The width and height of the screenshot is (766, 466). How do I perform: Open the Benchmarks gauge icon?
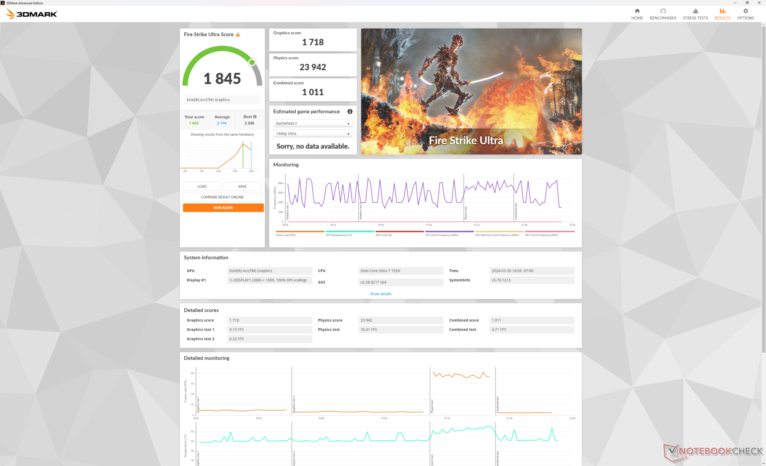click(663, 11)
